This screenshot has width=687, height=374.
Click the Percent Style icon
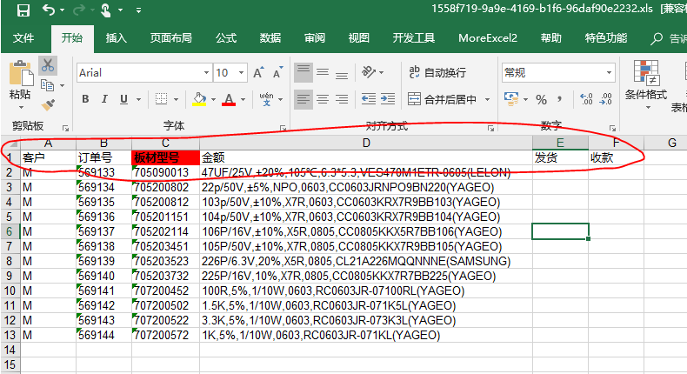click(x=541, y=99)
